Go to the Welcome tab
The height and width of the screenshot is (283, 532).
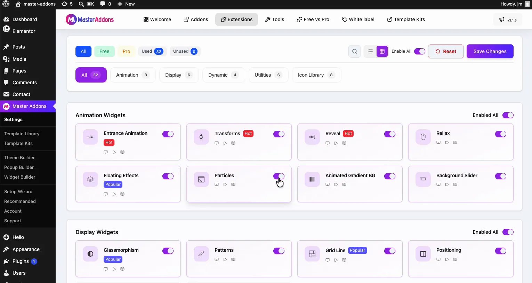(157, 19)
